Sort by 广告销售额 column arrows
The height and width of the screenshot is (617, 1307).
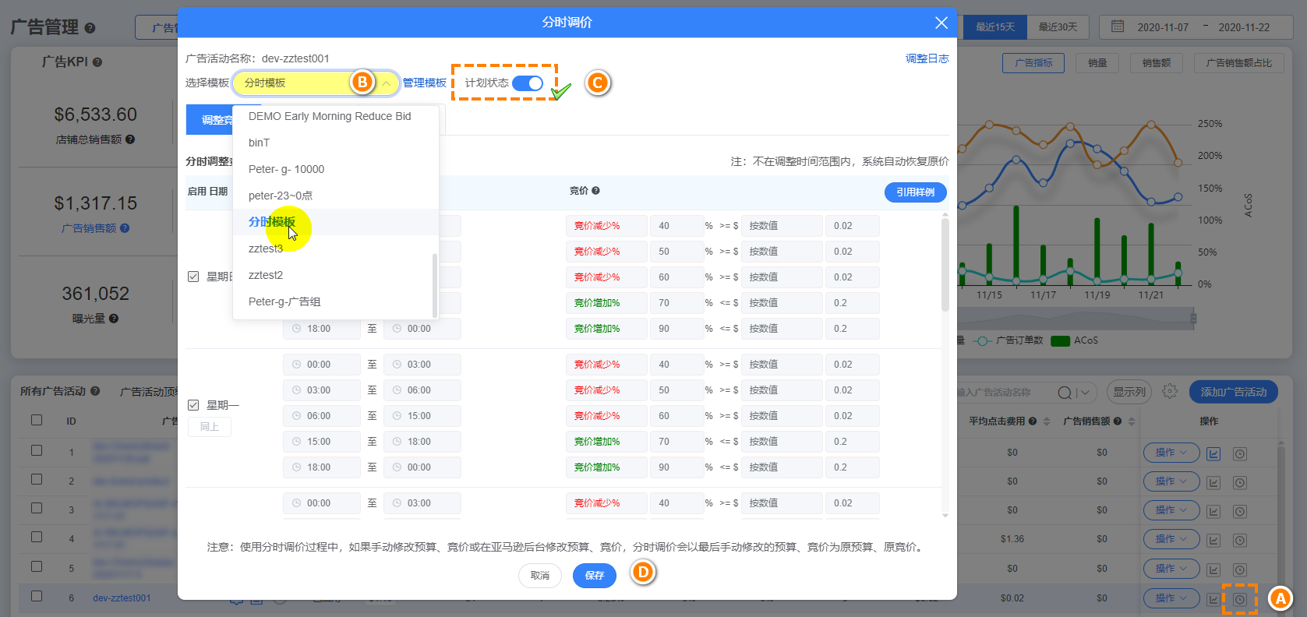click(x=1132, y=421)
